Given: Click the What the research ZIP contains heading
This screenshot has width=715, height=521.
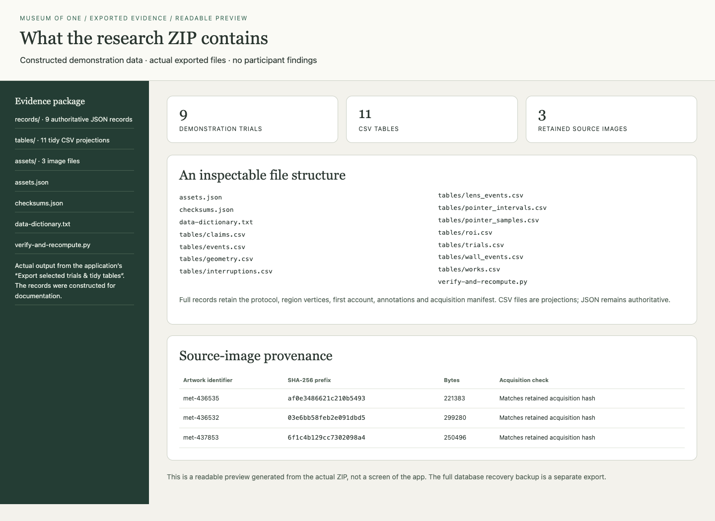Looking at the screenshot, I should coord(144,38).
